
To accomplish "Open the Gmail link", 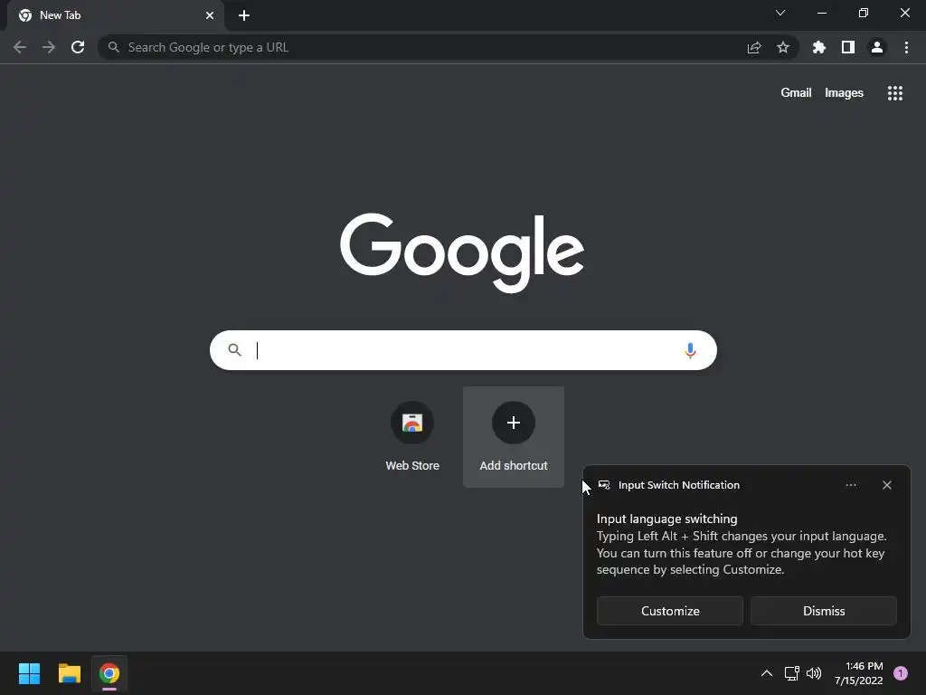I will 796,93.
